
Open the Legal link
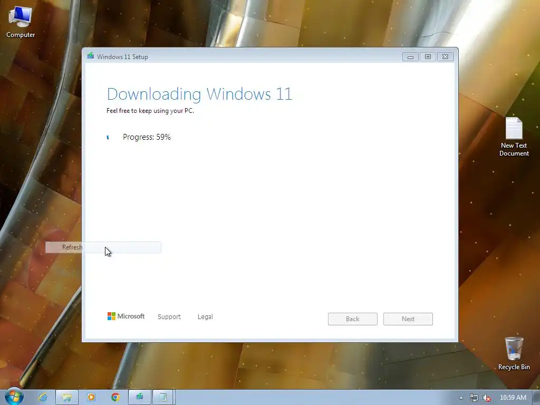coord(205,316)
